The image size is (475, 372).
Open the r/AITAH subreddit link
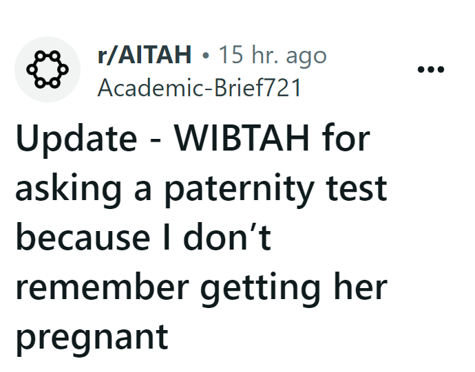[x=145, y=54]
